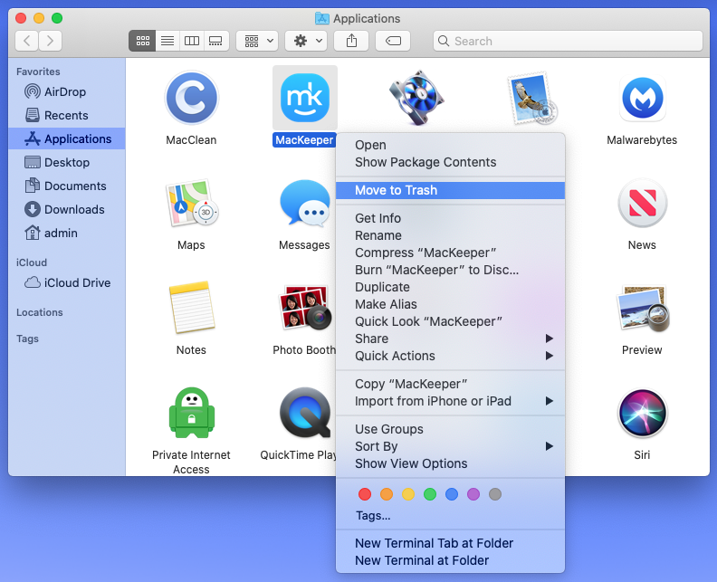Viewport: 717px width, 582px height.
Task: Open Desktop in the sidebar
Action: [x=67, y=162]
